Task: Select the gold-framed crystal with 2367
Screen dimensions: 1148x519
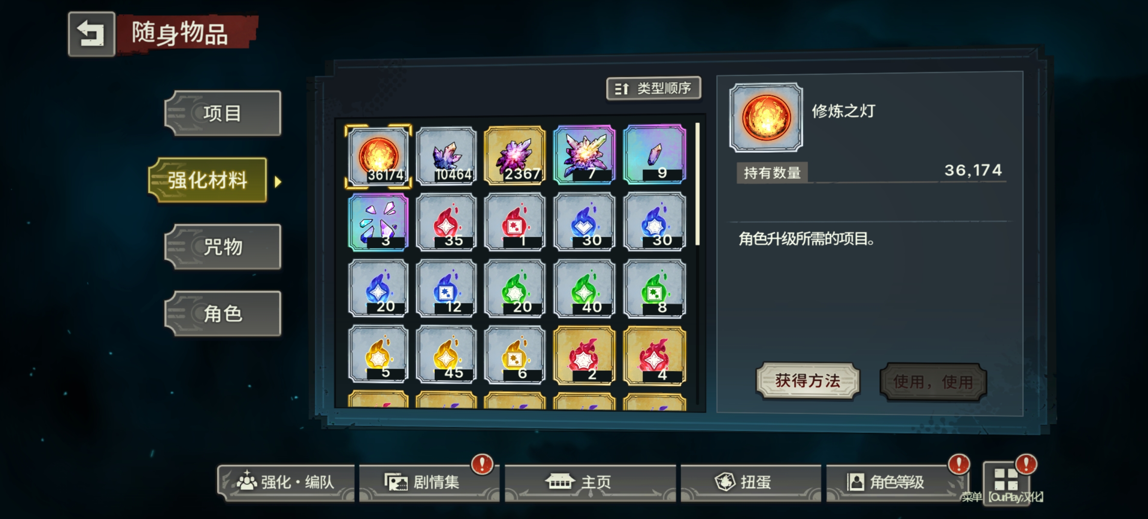Action: (x=515, y=156)
